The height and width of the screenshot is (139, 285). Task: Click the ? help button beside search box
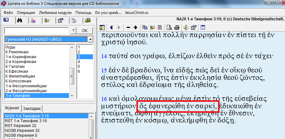(74, 30)
